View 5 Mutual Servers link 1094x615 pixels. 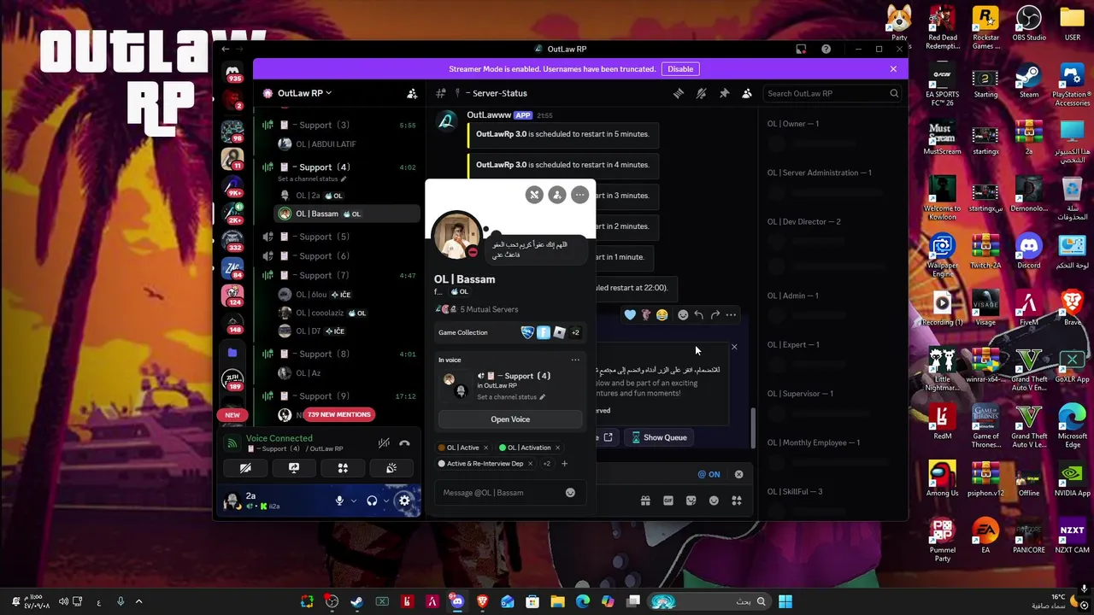pyautogui.click(x=489, y=309)
